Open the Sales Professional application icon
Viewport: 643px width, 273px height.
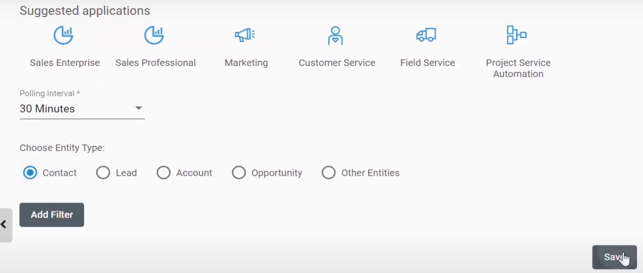coord(154,35)
